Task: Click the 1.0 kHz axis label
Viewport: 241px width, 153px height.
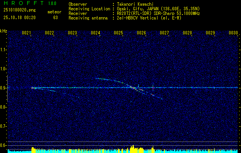Action: click(3, 69)
